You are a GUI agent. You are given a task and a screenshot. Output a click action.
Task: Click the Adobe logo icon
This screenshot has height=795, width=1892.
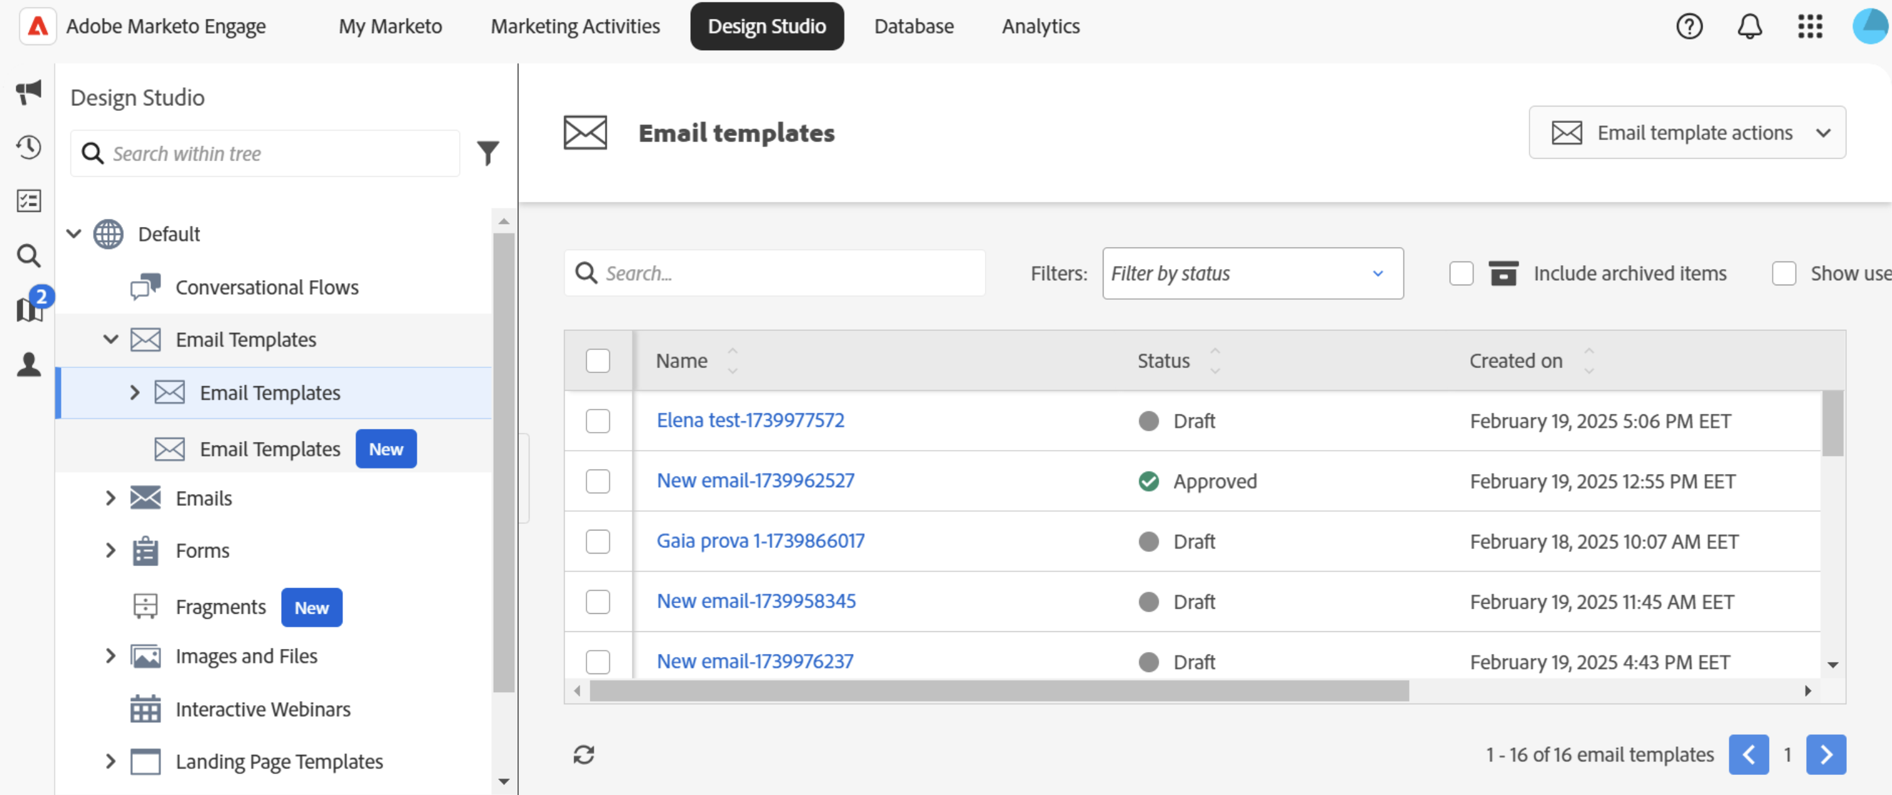(x=38, y=26)
